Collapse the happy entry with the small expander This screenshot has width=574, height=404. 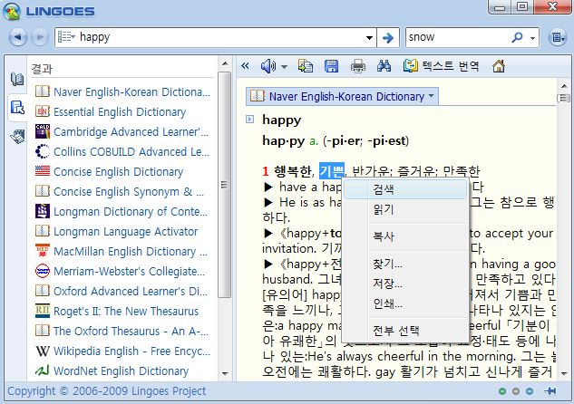[x=249, y=120]
